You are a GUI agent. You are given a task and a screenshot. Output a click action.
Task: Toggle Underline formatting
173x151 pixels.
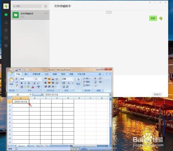tap(29, 83)
